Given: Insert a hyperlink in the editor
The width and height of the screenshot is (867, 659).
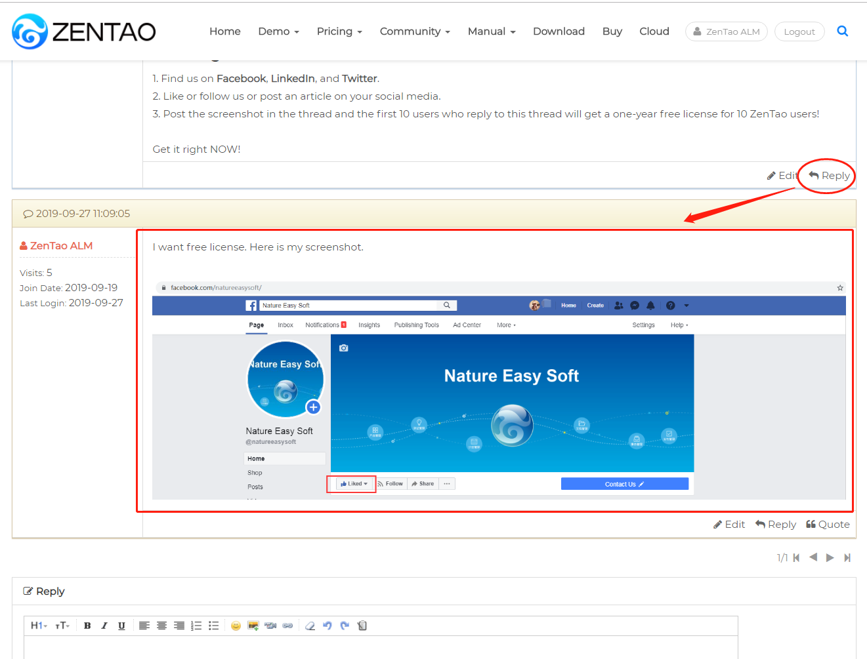Looking at the screenshot, I should click(x=287, y=626).
